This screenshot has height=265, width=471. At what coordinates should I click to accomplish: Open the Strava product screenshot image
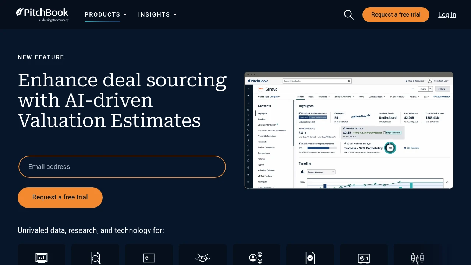click(x=349, y=130)
